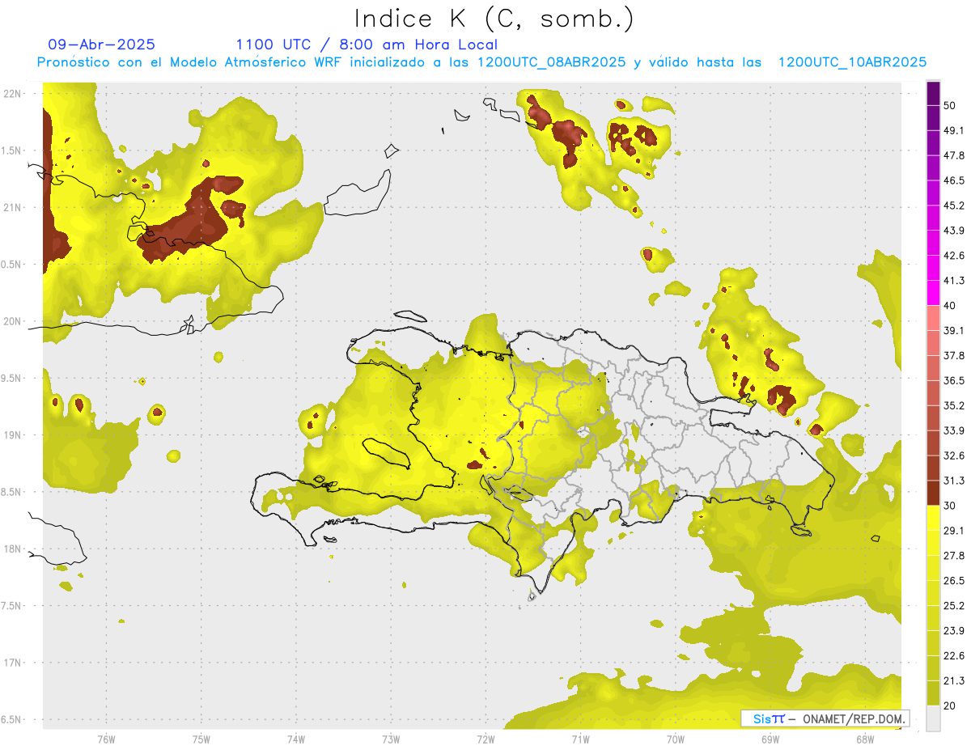Pick the magenta swatch between 40 and 41.3
This screenshot has width=971, height=750.
[x=933, y=293]
